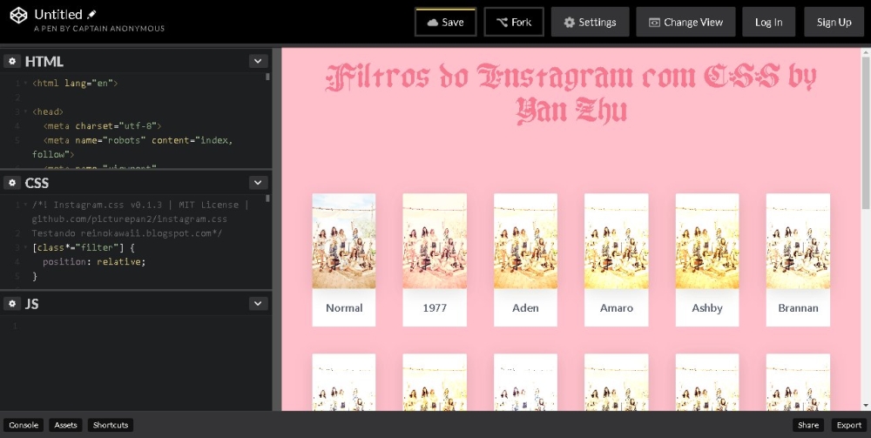Open the Console panel
871x438 pixels.
[x=24, y=425]
